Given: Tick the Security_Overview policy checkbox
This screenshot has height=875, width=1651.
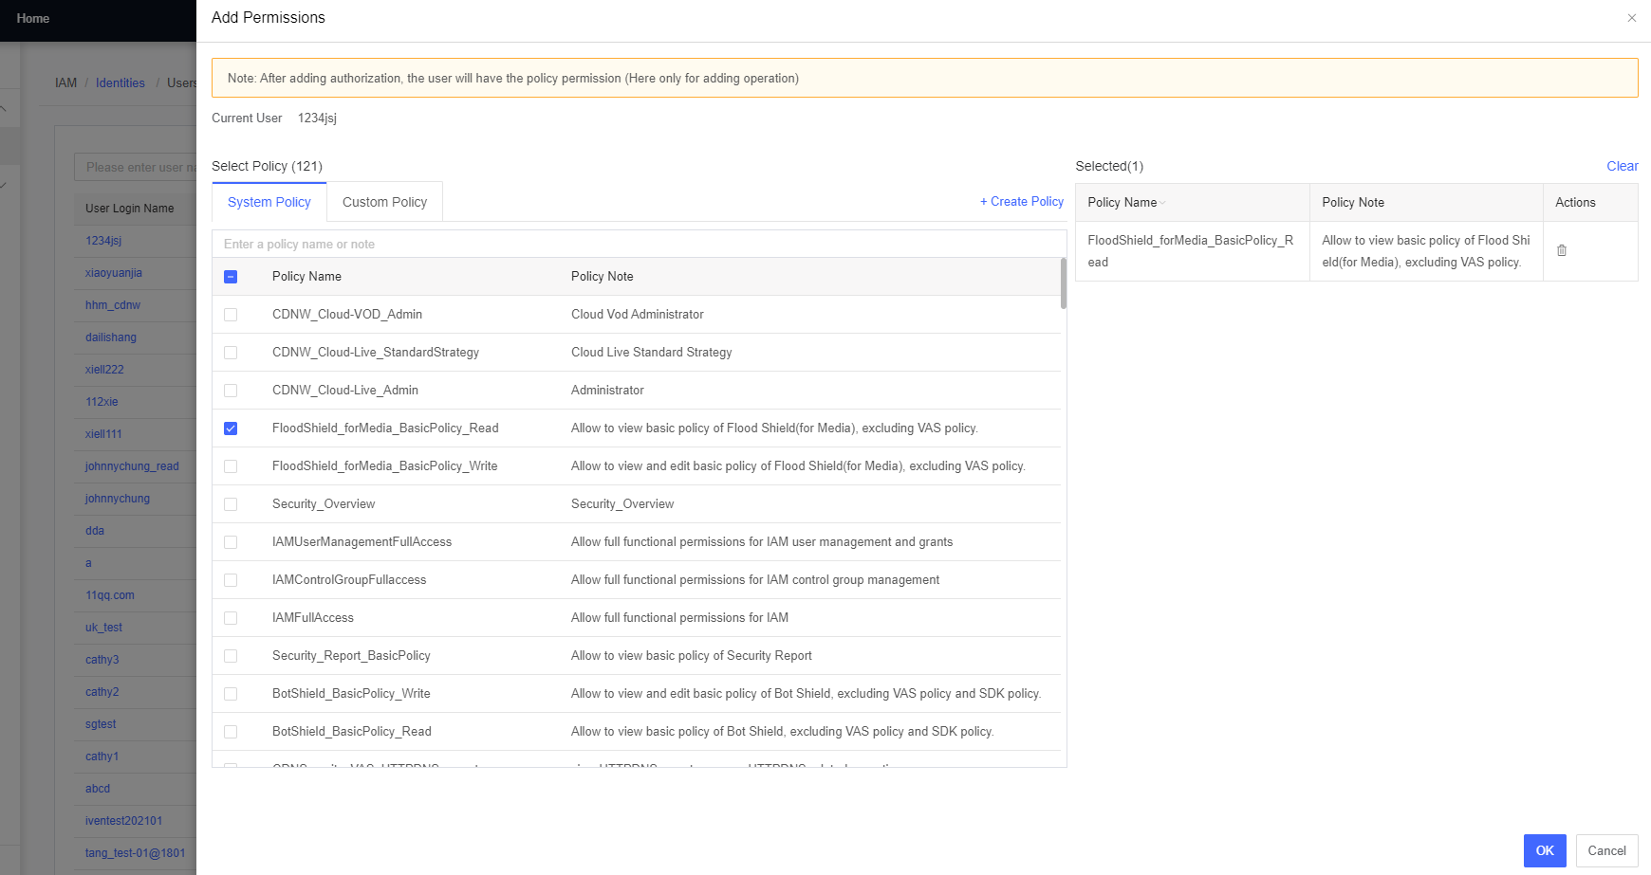Looking at the screenshot, I should point(231,504).
